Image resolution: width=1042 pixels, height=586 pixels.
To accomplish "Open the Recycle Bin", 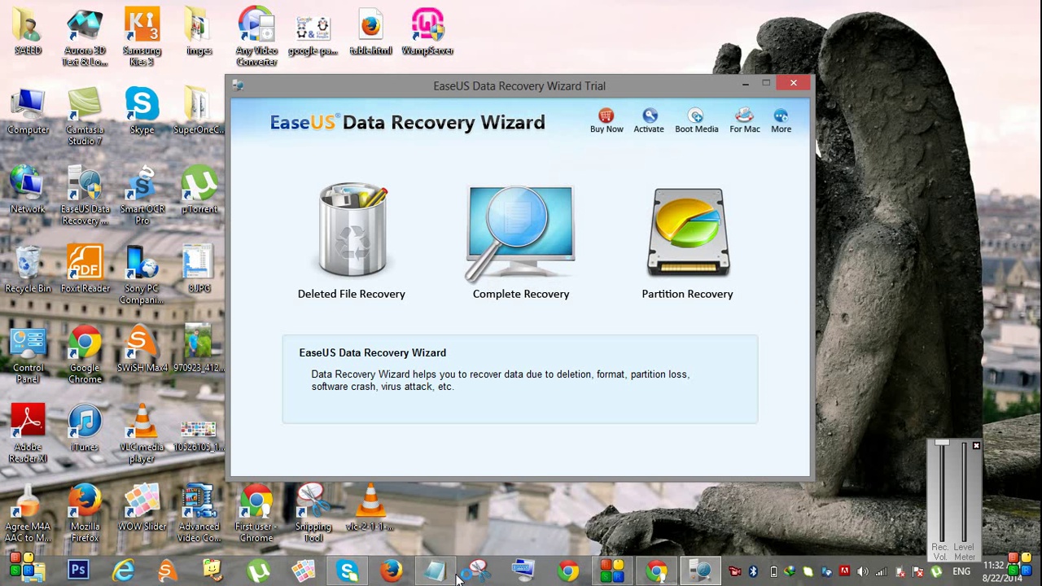I will (28, 270).
